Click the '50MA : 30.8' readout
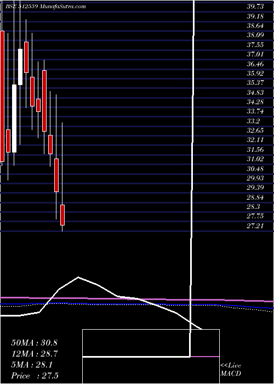Image resolution: width=274 pixels, height=384 pixels. pyautogui.click(x=34, y=343)
